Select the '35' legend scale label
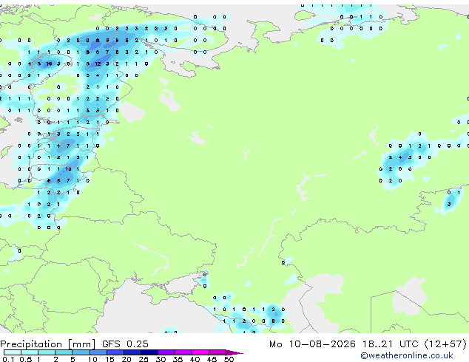Image resolution: width=469 pixels, height=362 pixels. click(x=178, y=359)
